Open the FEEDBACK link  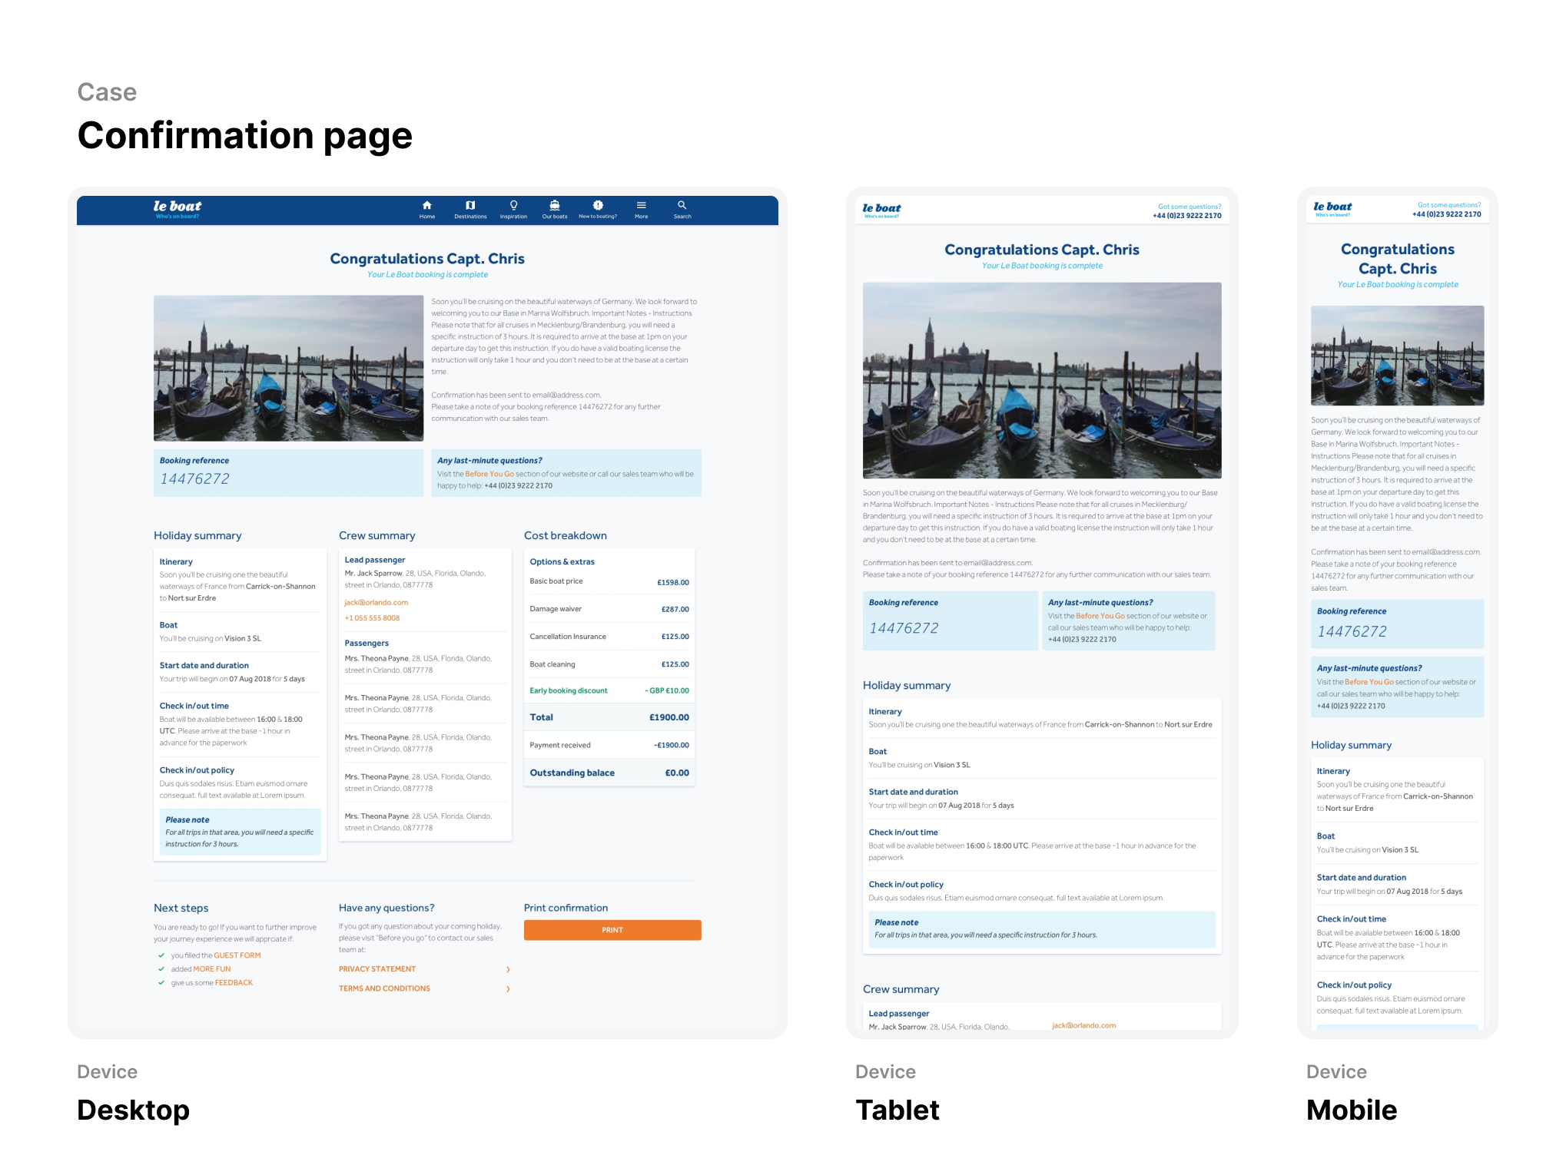pyautogui.click(x=234, y=983)
